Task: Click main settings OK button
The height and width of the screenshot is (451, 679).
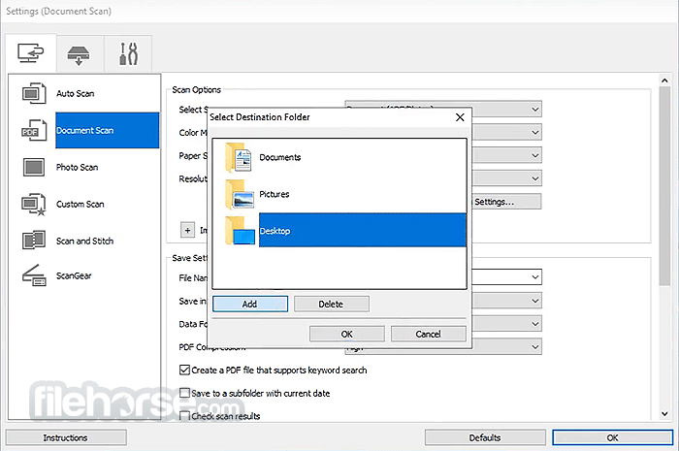Action: click(x=613, y=437)
